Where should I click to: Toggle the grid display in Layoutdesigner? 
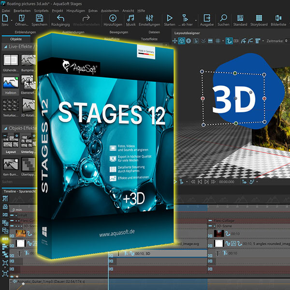tap(218, 41)
